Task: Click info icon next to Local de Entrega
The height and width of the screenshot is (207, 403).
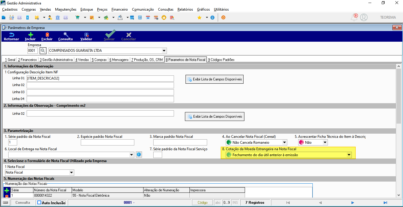Action: pos(139,154)
